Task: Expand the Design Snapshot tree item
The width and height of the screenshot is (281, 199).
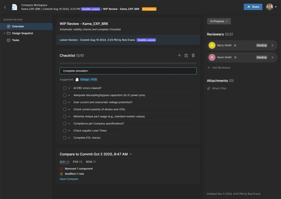Action: (x=4, y=33)
